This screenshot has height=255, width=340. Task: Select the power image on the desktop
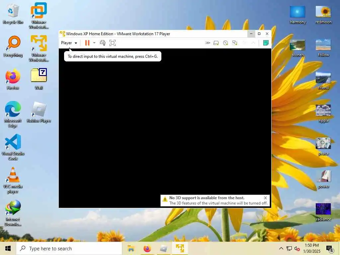pos(323,180)
